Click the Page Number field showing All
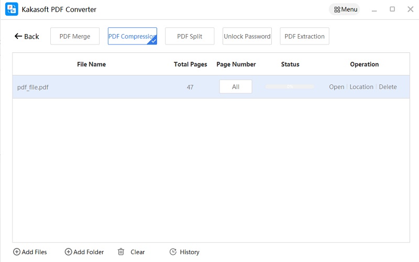Screen dimensions: 419x262 point(236,86)
